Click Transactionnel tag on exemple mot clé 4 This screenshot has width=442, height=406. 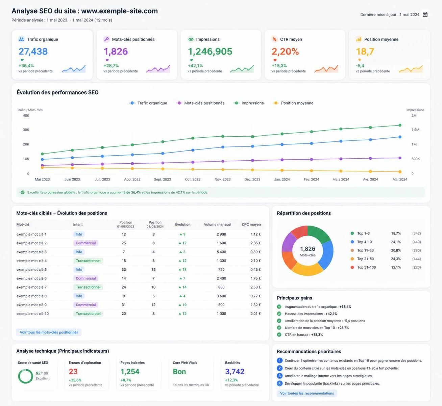pyautogui.click(x=88, y=261)
